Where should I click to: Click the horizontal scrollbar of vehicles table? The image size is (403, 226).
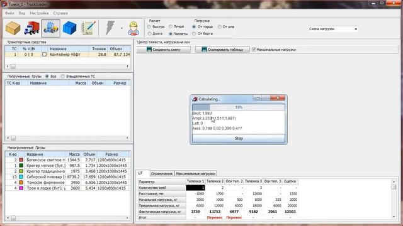67,67
